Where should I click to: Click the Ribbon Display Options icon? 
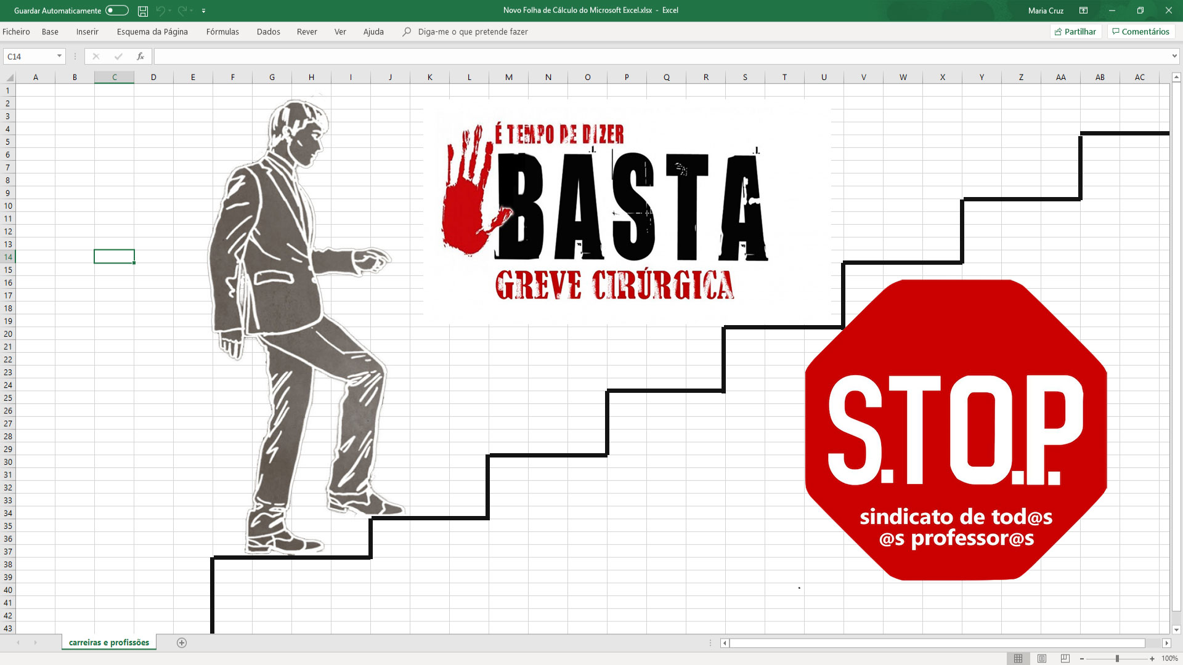(x=1083, y=10)
